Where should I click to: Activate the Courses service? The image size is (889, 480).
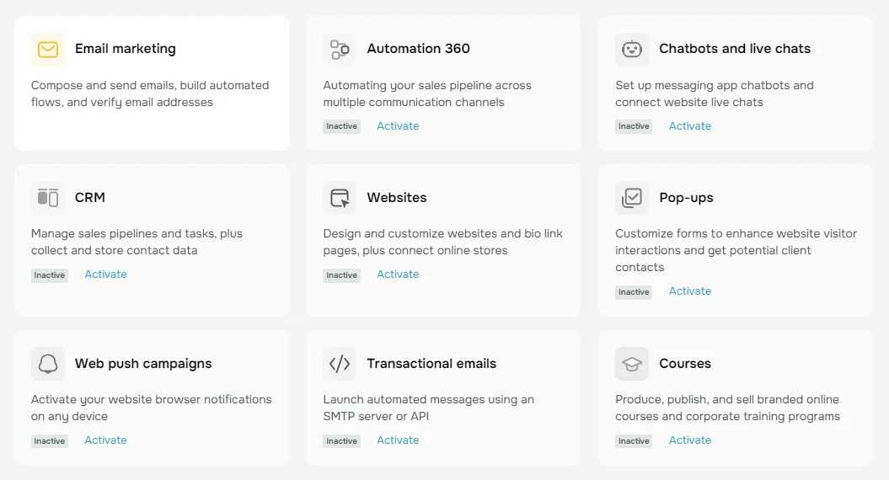(689, 440)
